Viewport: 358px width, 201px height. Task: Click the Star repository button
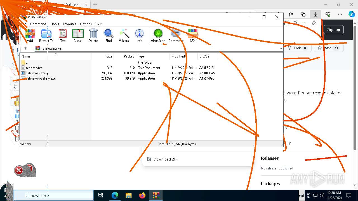[x=328, y=48]
